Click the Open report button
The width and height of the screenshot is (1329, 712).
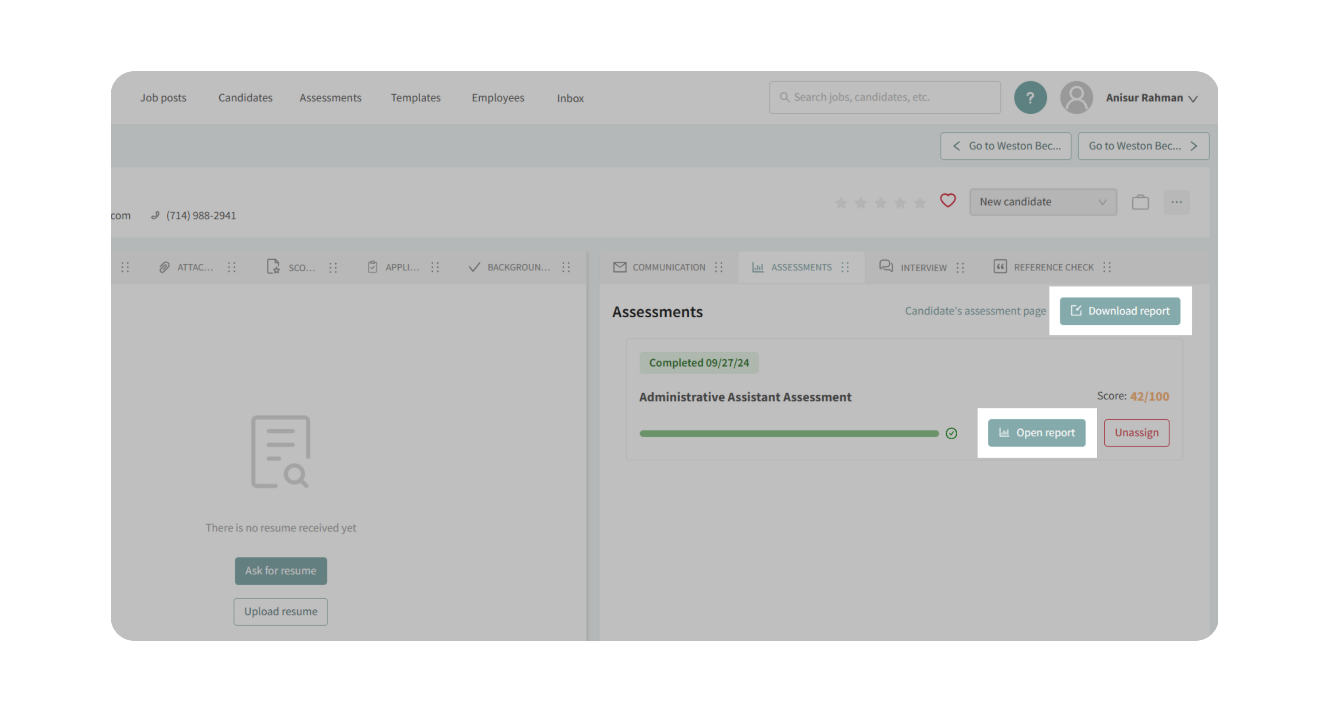click(1037, 433)
